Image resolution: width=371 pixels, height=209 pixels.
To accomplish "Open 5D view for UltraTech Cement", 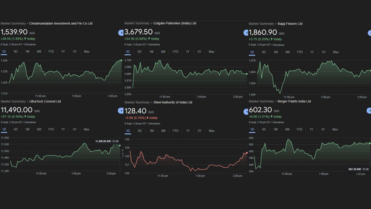I will tap(16, 129).
